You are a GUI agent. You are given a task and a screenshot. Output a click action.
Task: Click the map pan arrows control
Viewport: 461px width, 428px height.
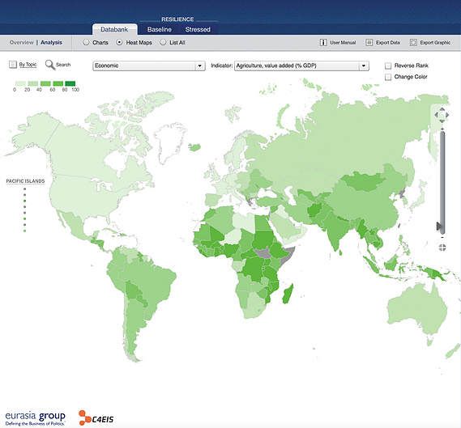click(x=442, y=115)
